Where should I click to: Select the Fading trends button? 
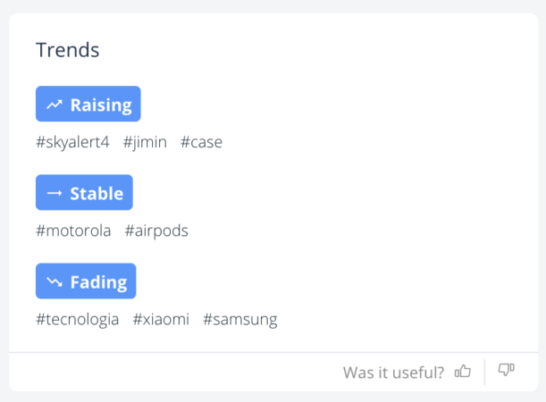click(x=86, y=281)
